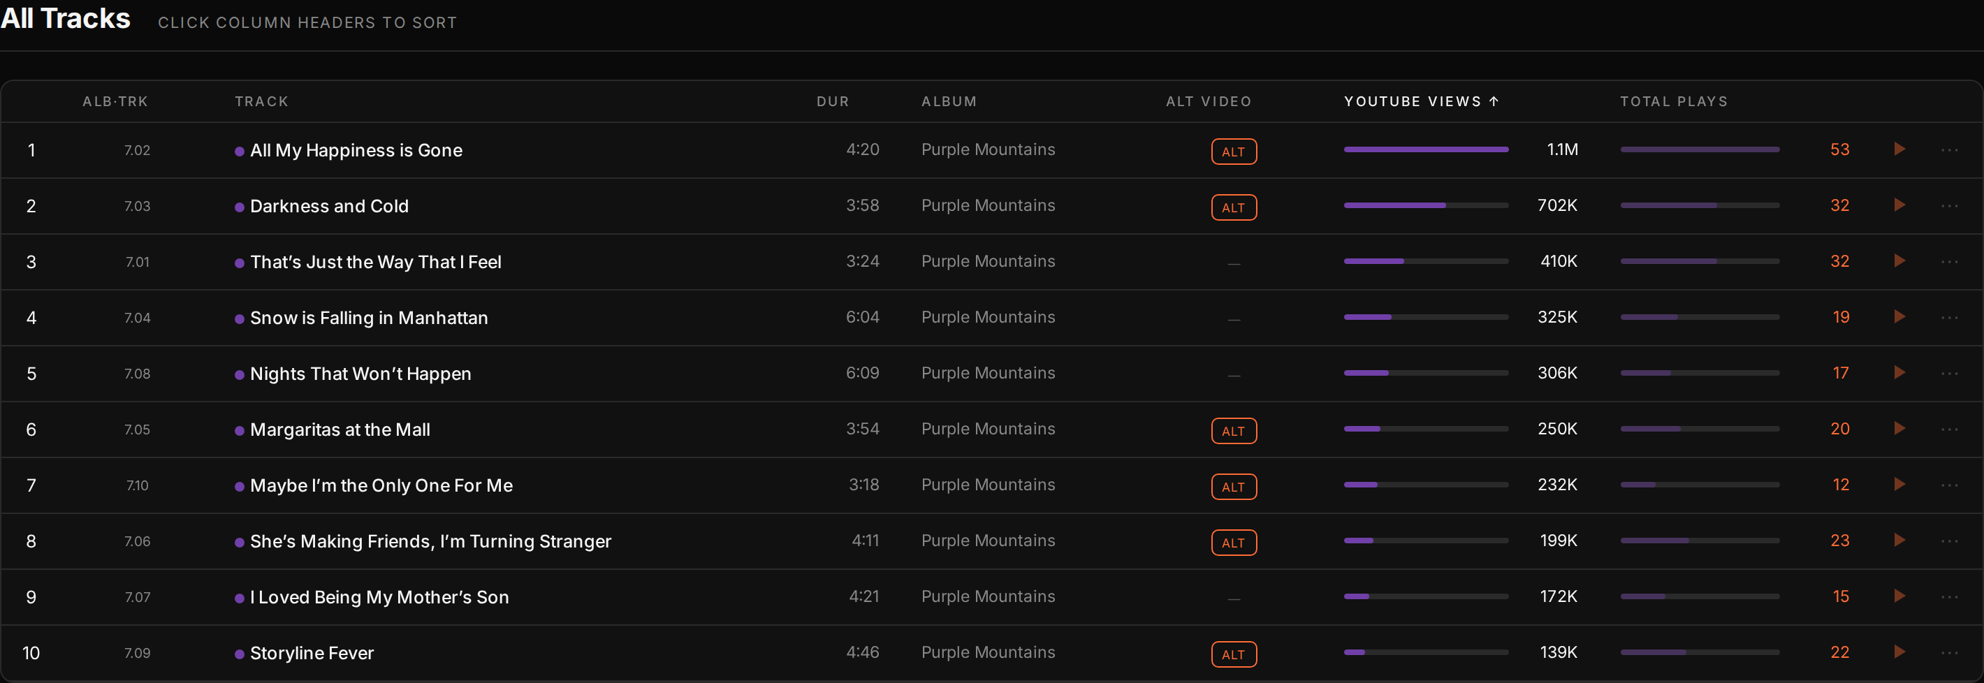The width and height of the screenshot is (1984, 683).
Task: Open ALT video for Darkness and Cold
Action: pyautogui.click(x=1234, y=207)
